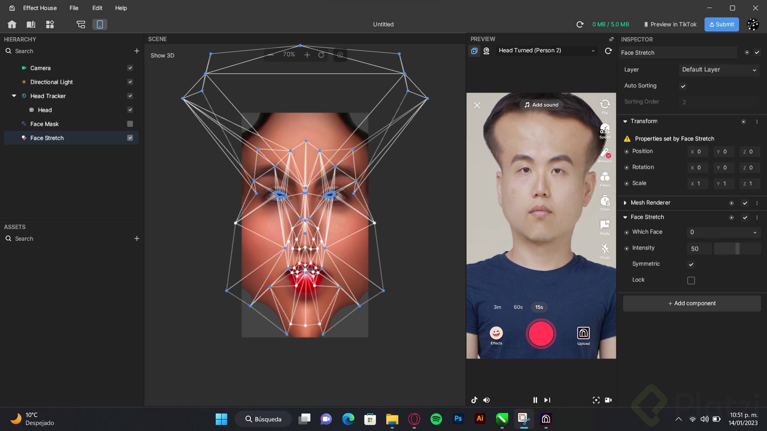This screenshot has width=767, height=431.
Task: Select the 60s duration tab
Action: pyautogui.click(x=518, y=307)
